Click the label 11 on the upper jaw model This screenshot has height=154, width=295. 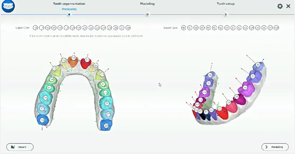coord(74,58)
